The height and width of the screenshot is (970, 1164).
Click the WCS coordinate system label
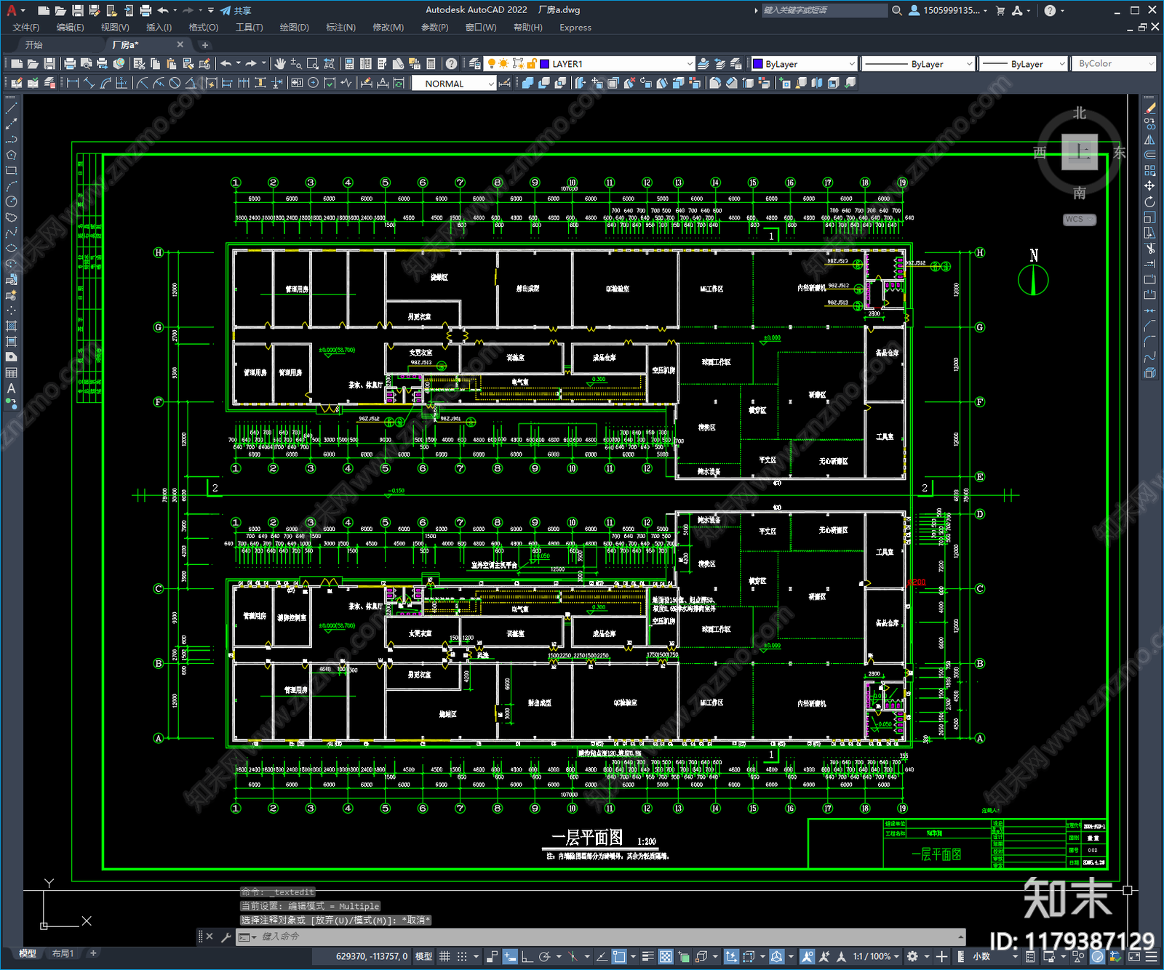click(x=1079, y=219)
